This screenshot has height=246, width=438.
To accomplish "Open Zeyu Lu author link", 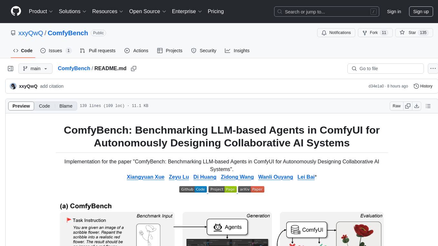I will click(179, 177).
